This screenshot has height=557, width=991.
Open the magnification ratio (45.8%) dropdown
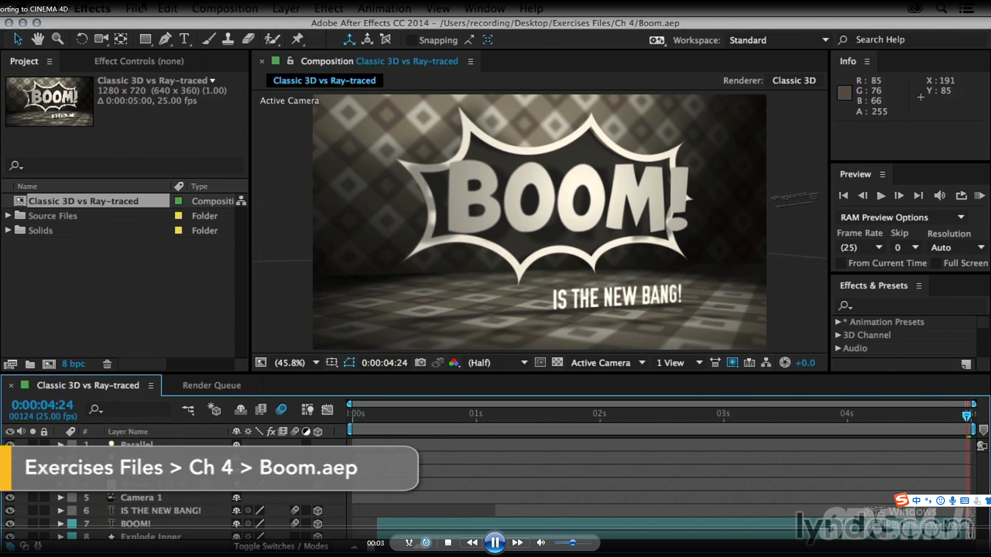coord(297,363)
